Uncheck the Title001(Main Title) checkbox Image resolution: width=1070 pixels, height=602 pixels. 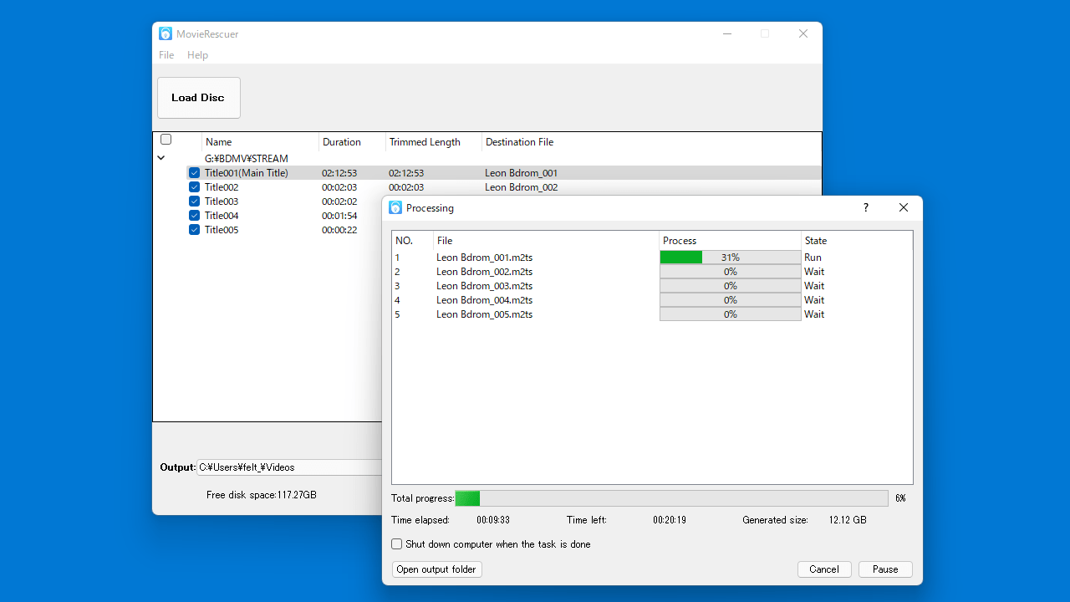pos(194,173)
